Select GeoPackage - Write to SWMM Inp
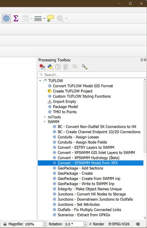Image resolution: width=147 pixels, height=228 pixels. [86, 184]
